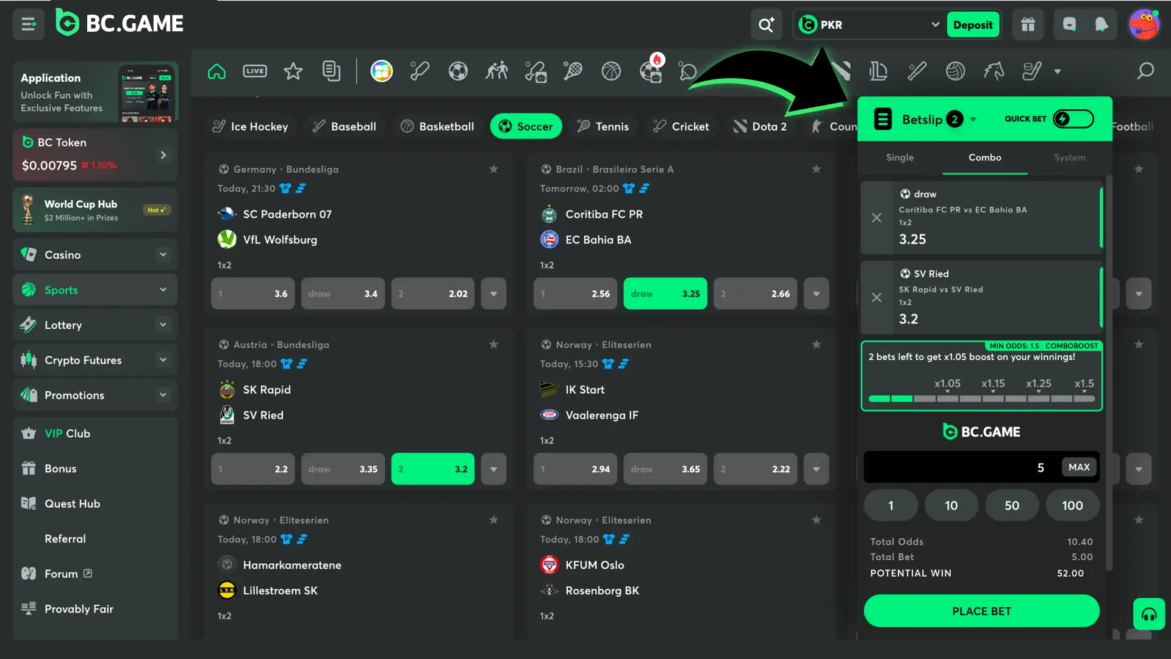This screenshot has width=1171, height=659.
Task: Select the soccer ball sport icon
Action: tap(458, 71)
